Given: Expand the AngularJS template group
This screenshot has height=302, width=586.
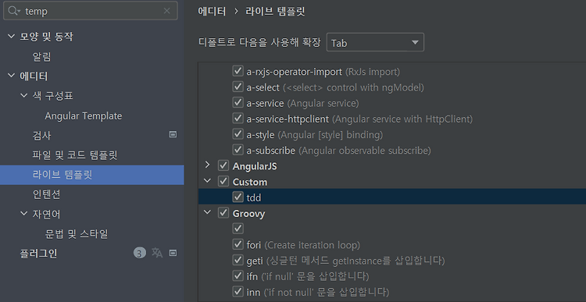Looking at the screenshot, I should pyautogui.click(x=208, y=165).
